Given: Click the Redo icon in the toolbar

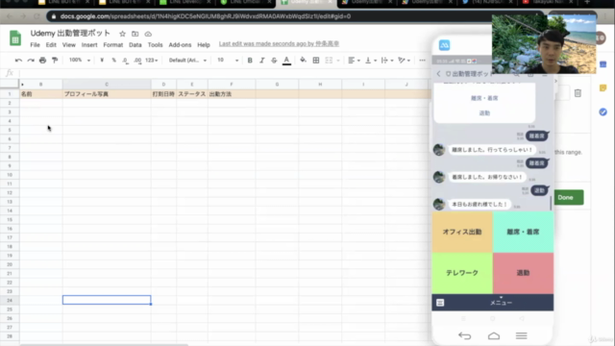Looking at the screenshot, I should click(31, 61).
